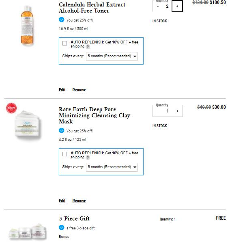This screenshot has height=242, width=232.
Task: Remove the Calendula Herbal-Extract Toner from cart
Action: point(79,90)
